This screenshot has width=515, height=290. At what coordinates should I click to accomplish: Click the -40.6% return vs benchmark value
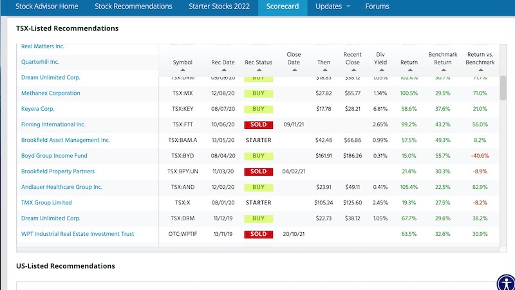(x=480, y=156)
